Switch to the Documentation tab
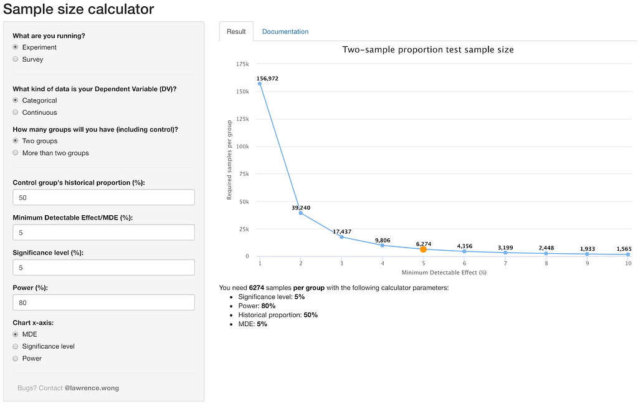638x406 pixels. (285, 32)
